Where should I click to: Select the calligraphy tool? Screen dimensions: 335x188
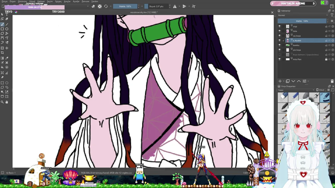pyautogui.click(x=7, y=19)
